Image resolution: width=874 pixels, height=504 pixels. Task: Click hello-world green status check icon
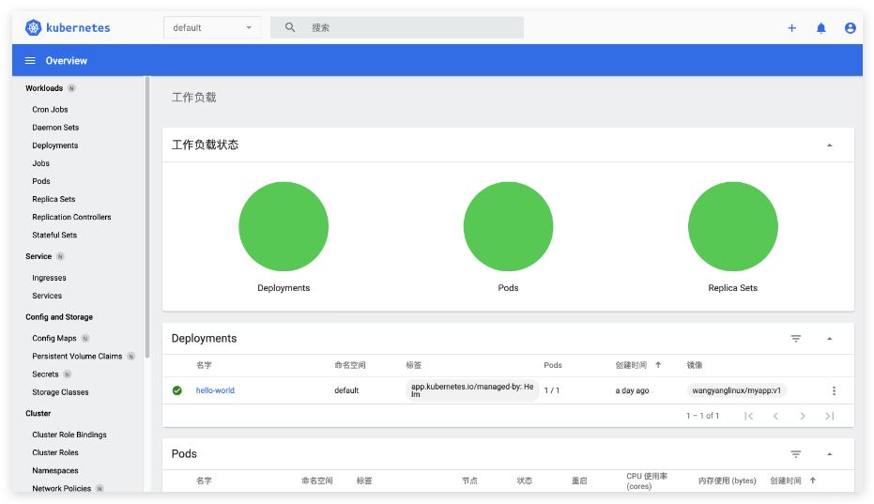coord(177,390)
